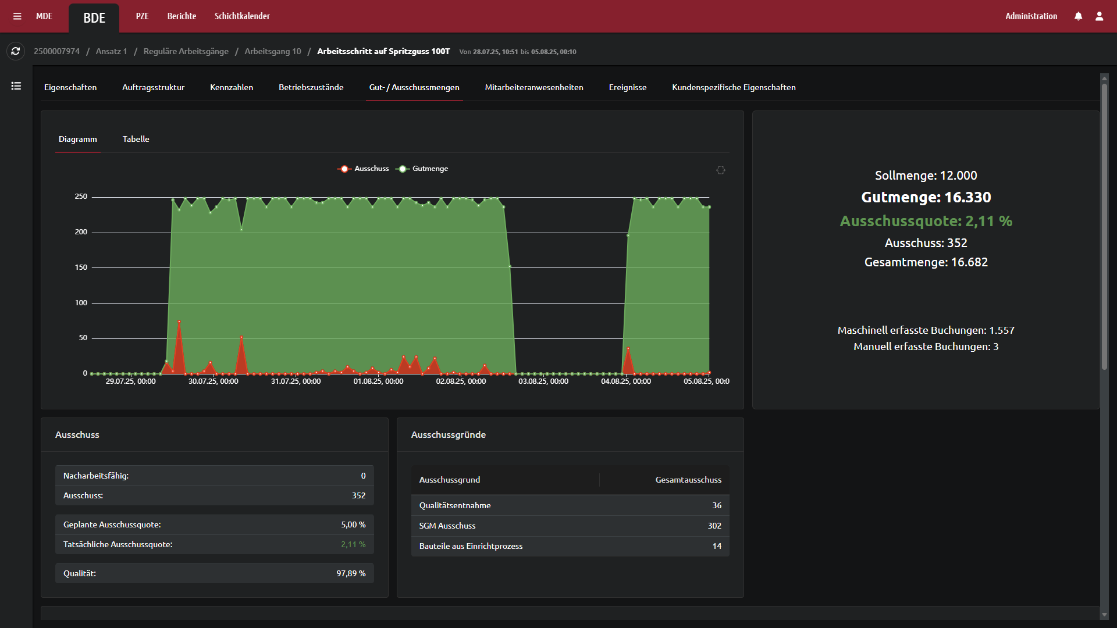Select Bauteile aus Einrichtprozess row

tap(570, 546)
